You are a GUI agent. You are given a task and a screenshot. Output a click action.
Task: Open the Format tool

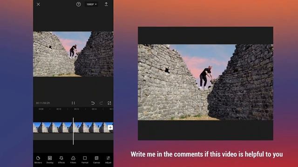point(85,160)
